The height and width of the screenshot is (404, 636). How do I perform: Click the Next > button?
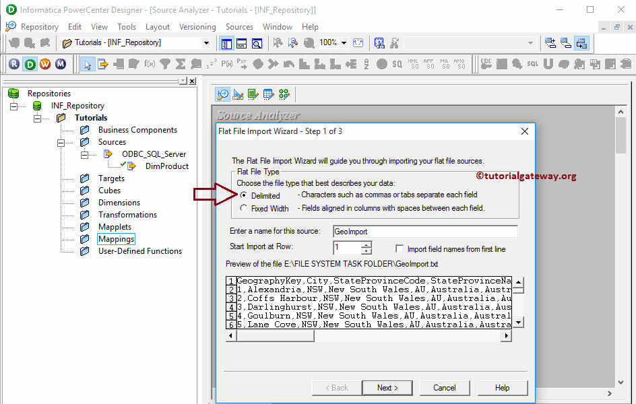tap(387, 388)
